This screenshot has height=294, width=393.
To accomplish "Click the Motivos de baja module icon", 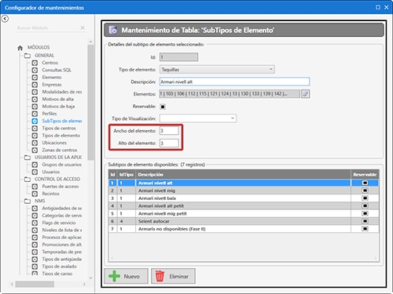I will [x=35, y=107].
